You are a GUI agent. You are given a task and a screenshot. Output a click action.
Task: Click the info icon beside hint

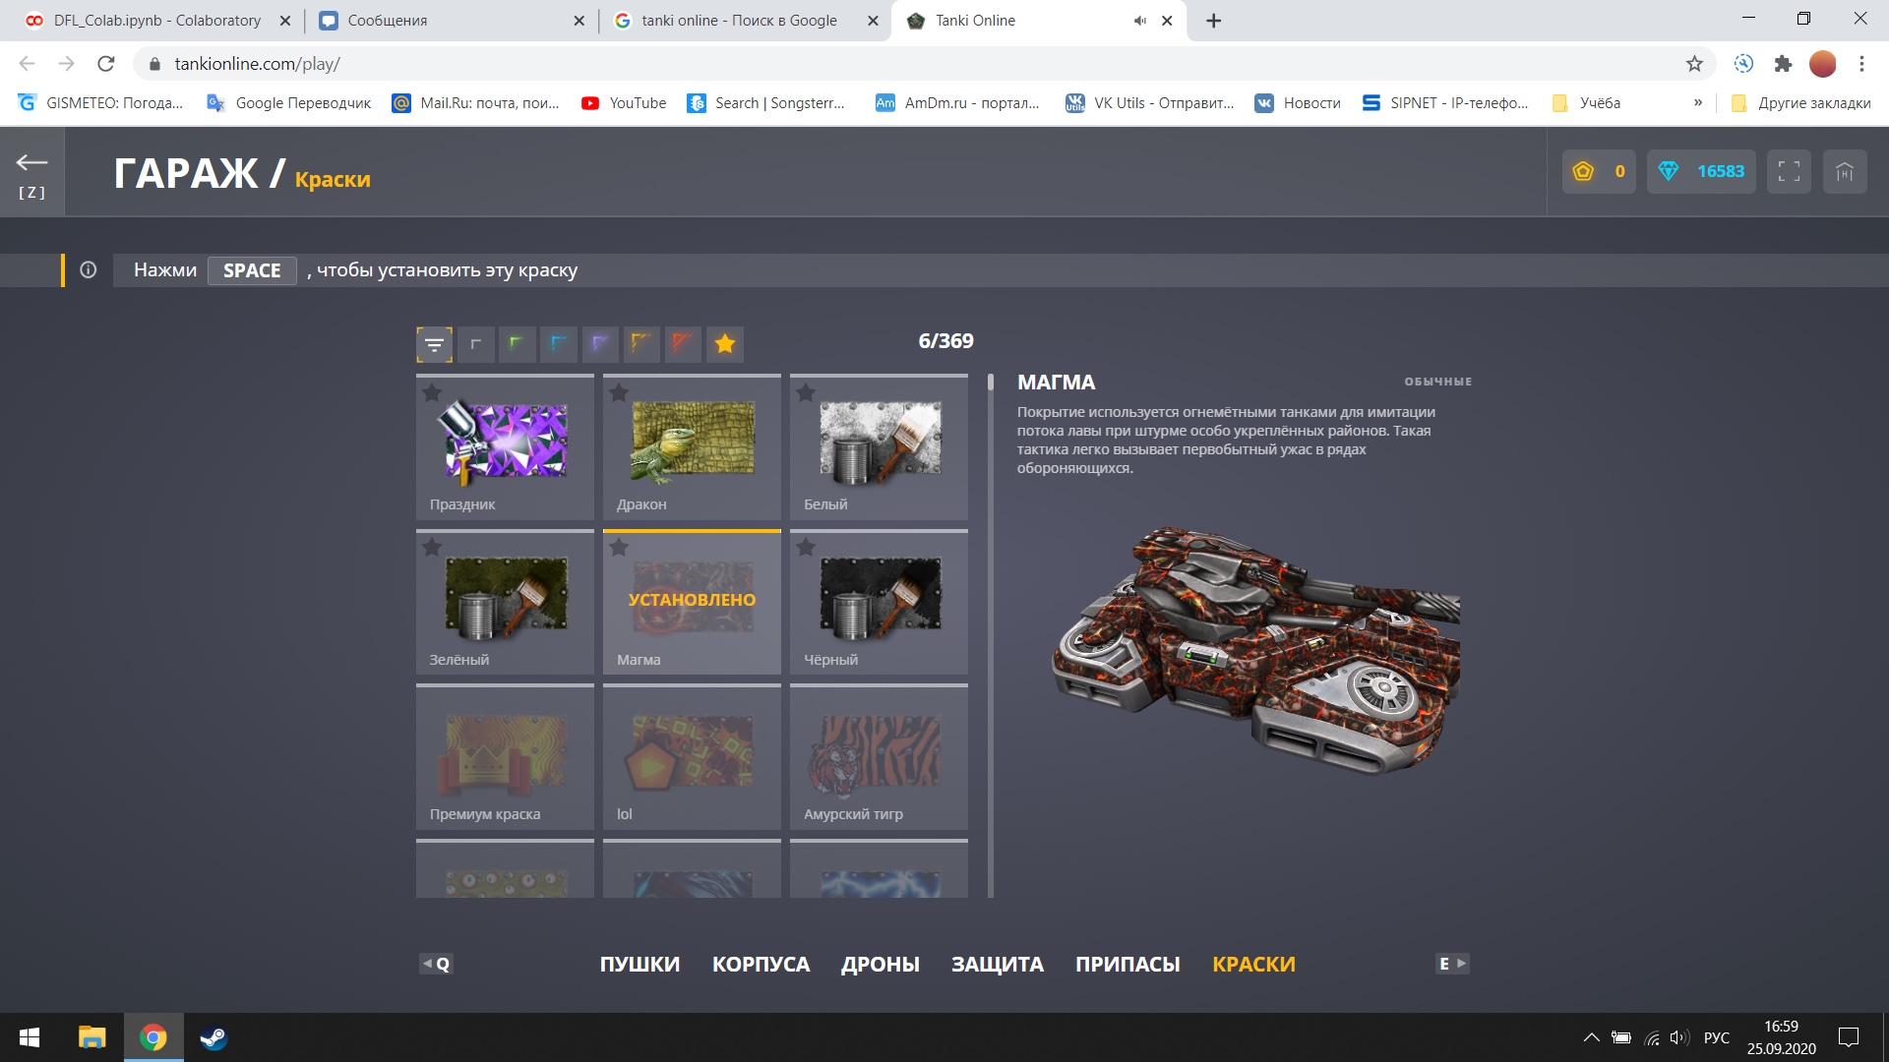(x=89, y=270)
